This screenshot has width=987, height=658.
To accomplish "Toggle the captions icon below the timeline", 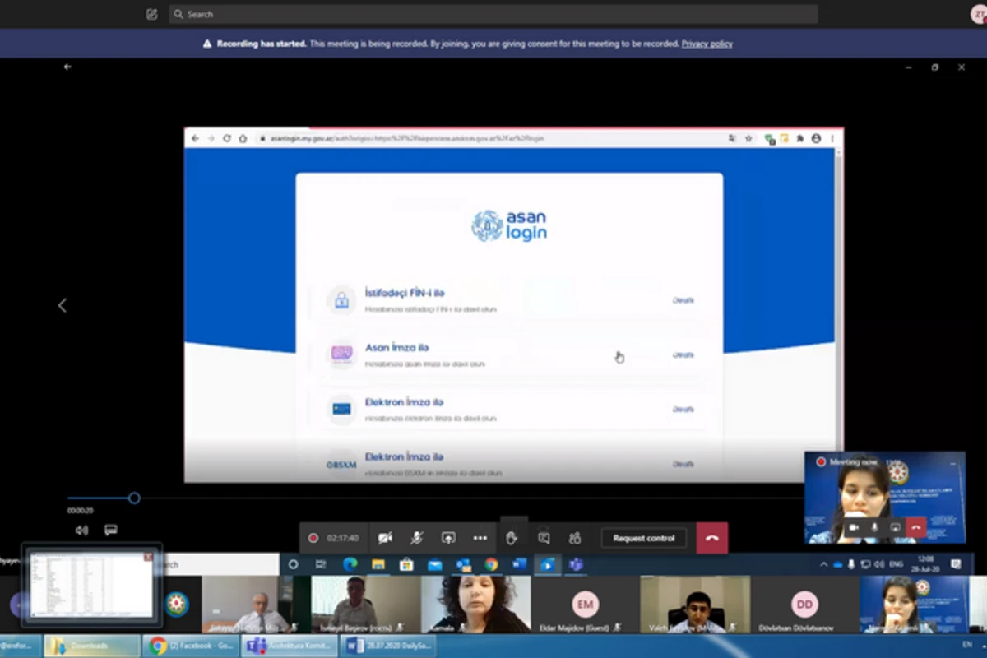I will click(111, 531).
